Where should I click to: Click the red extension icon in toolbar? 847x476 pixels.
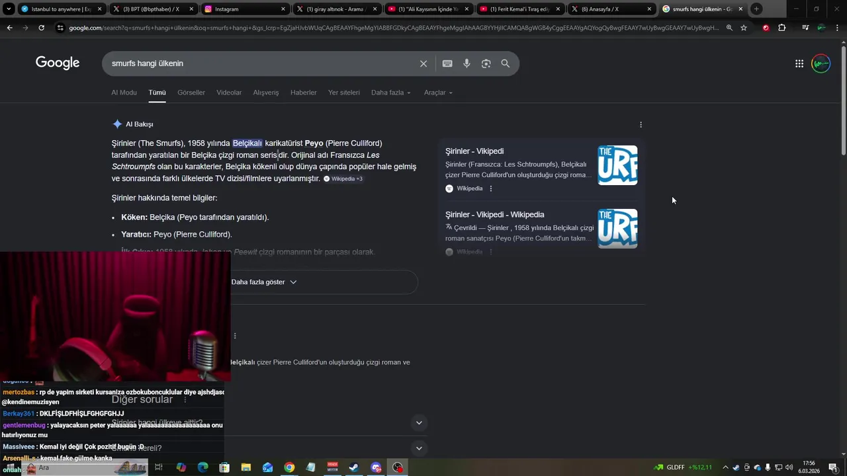(766, 28)
